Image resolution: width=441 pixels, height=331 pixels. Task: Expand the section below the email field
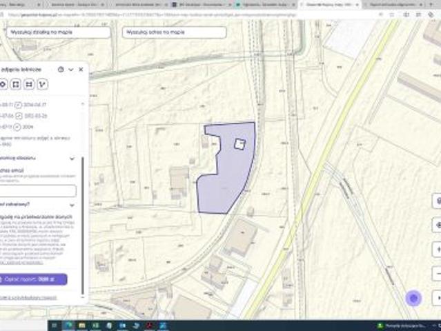coord(72,205)
